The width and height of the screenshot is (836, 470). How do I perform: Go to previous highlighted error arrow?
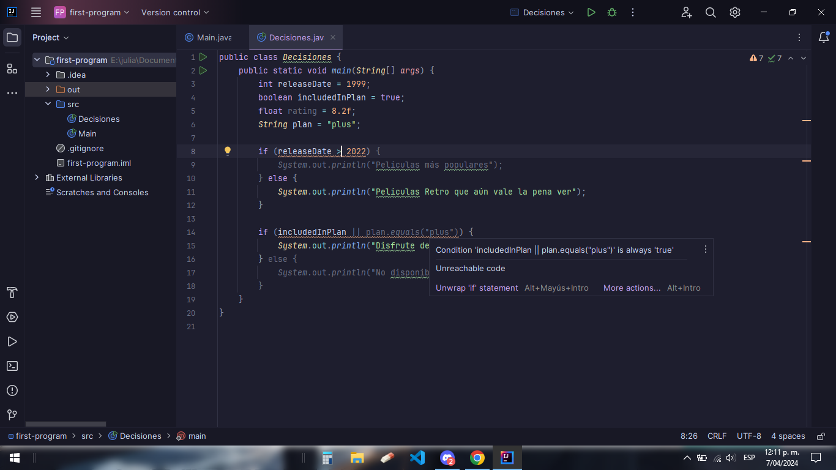click(791, 58)
